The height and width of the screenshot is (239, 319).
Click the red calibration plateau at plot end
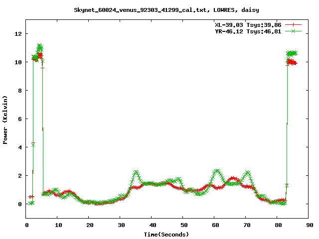(x=292, y=62)
